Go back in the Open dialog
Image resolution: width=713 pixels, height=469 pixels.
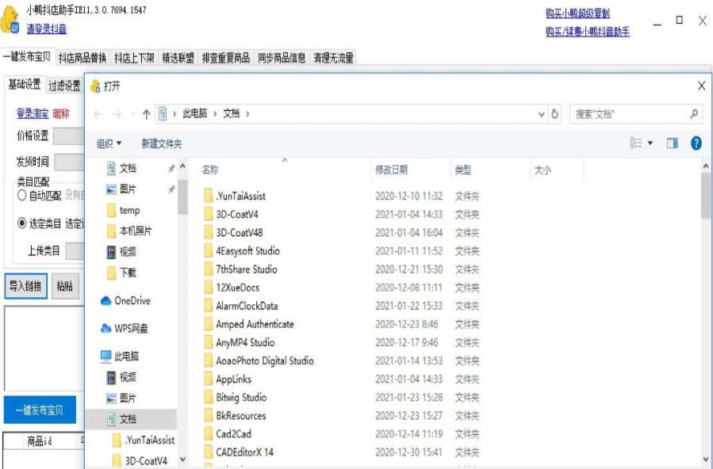pyautogui.click(x=98, y=114)
